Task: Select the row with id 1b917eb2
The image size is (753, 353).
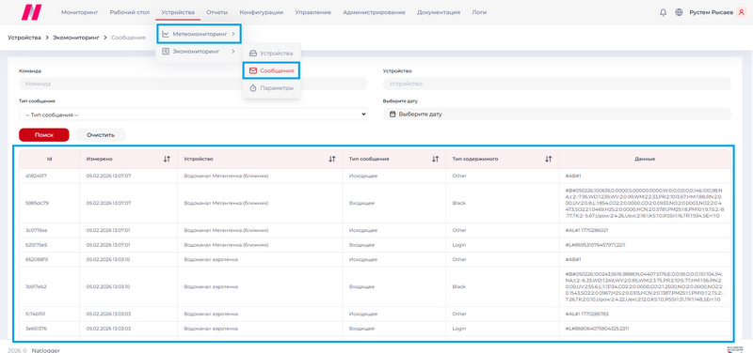Action: click(x=376, y=287)
